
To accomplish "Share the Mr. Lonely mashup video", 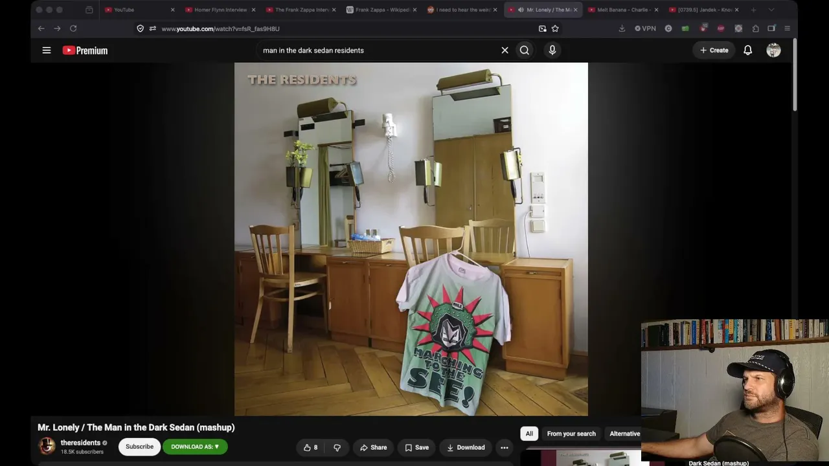I will [374, 447].
